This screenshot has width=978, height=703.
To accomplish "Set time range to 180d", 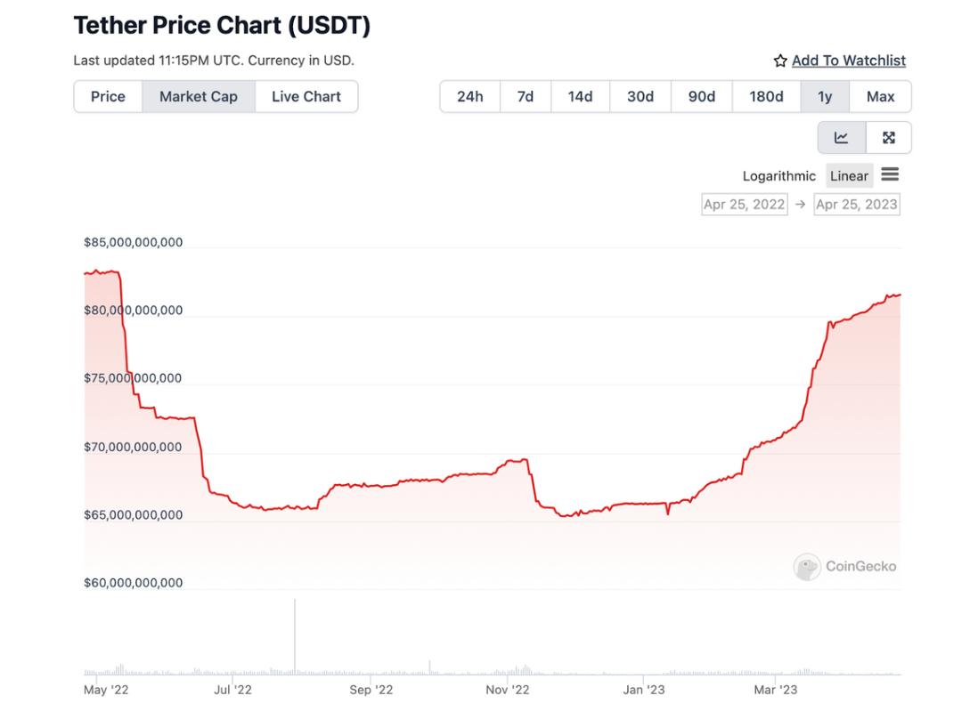I will (766, 97).
